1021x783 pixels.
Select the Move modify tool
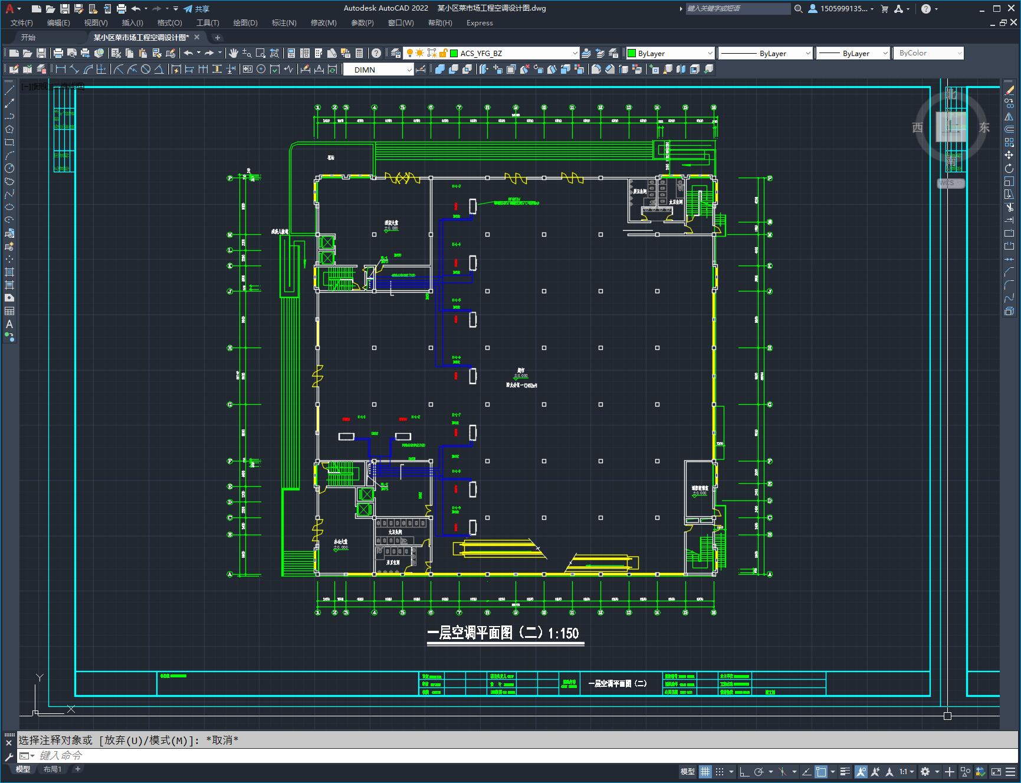[1009, 155]
